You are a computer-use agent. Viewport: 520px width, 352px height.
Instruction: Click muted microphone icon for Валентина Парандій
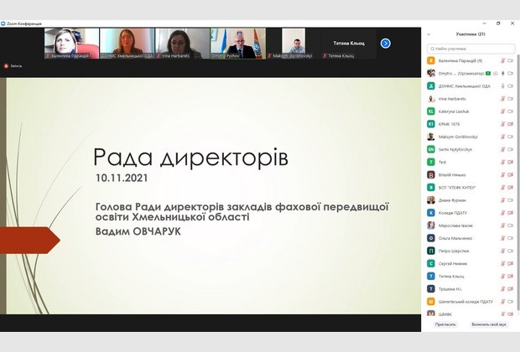tap(502, 61)
